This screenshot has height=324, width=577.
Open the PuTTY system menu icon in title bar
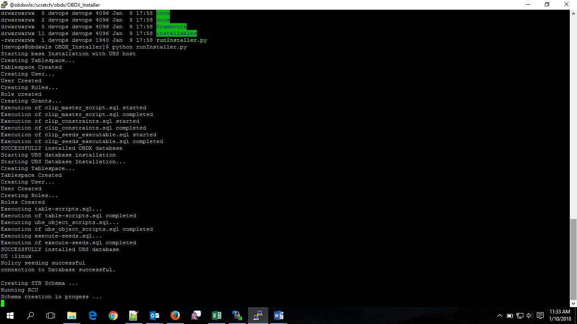pyautogui.click(x=4, y=5)
